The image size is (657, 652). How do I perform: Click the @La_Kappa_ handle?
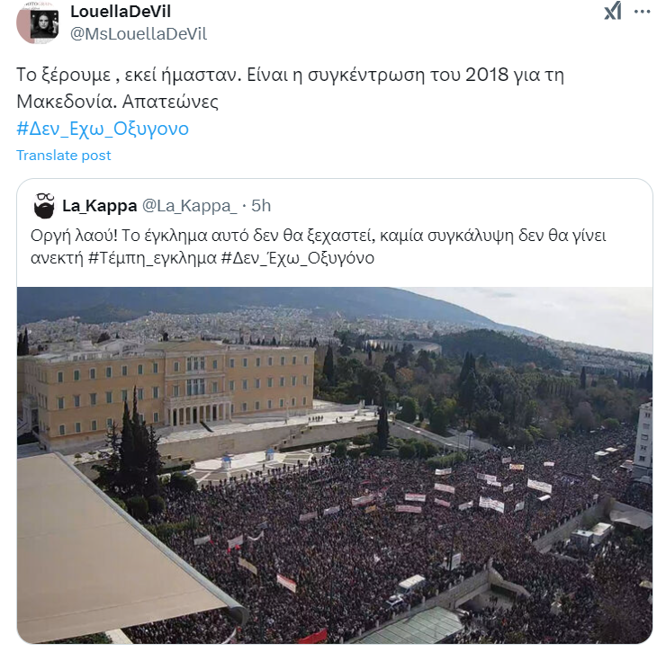189,206
